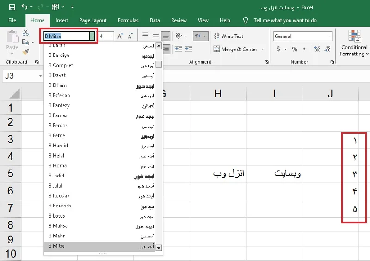Apply percent style
Screen dimensions: 370x261
pos(295,49)
